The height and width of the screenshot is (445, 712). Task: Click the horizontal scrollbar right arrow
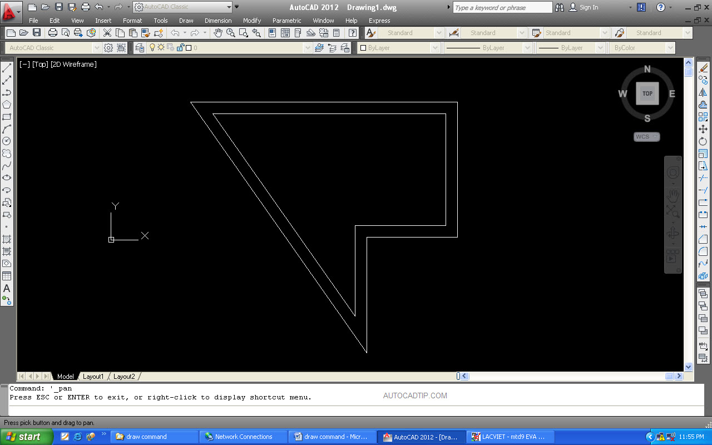coord(678,376)
